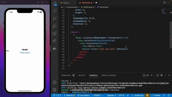The height and width of the screenshot is (97, 172).
Task: Click simulator rotate device icon
Action: coord(46,2)
